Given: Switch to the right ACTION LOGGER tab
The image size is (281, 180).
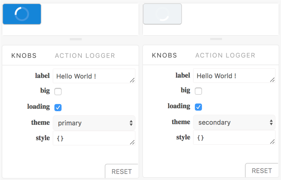Looking at the screenshot, I should 225,55.
